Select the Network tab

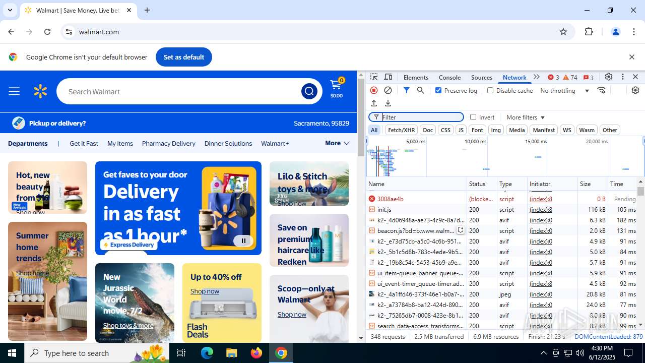click(514, 77)
